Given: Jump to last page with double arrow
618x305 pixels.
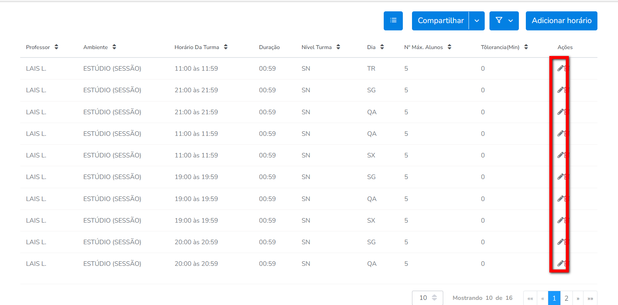Looking at the screenshot, I should [x=590, y=298].
